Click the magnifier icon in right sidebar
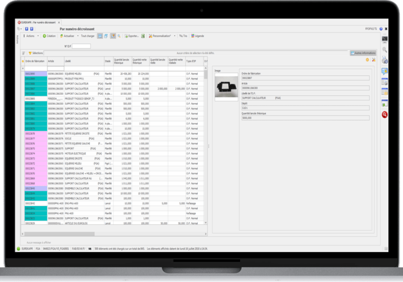403x282 pixels. tap(384, 50)
